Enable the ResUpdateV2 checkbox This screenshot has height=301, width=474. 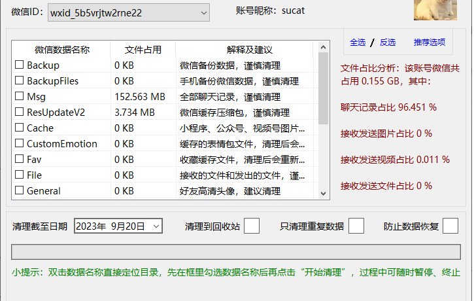pyautogui.click(x=20, y=112)
